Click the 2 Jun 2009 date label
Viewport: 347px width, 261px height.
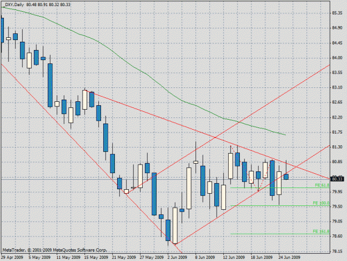coord(177,257)
